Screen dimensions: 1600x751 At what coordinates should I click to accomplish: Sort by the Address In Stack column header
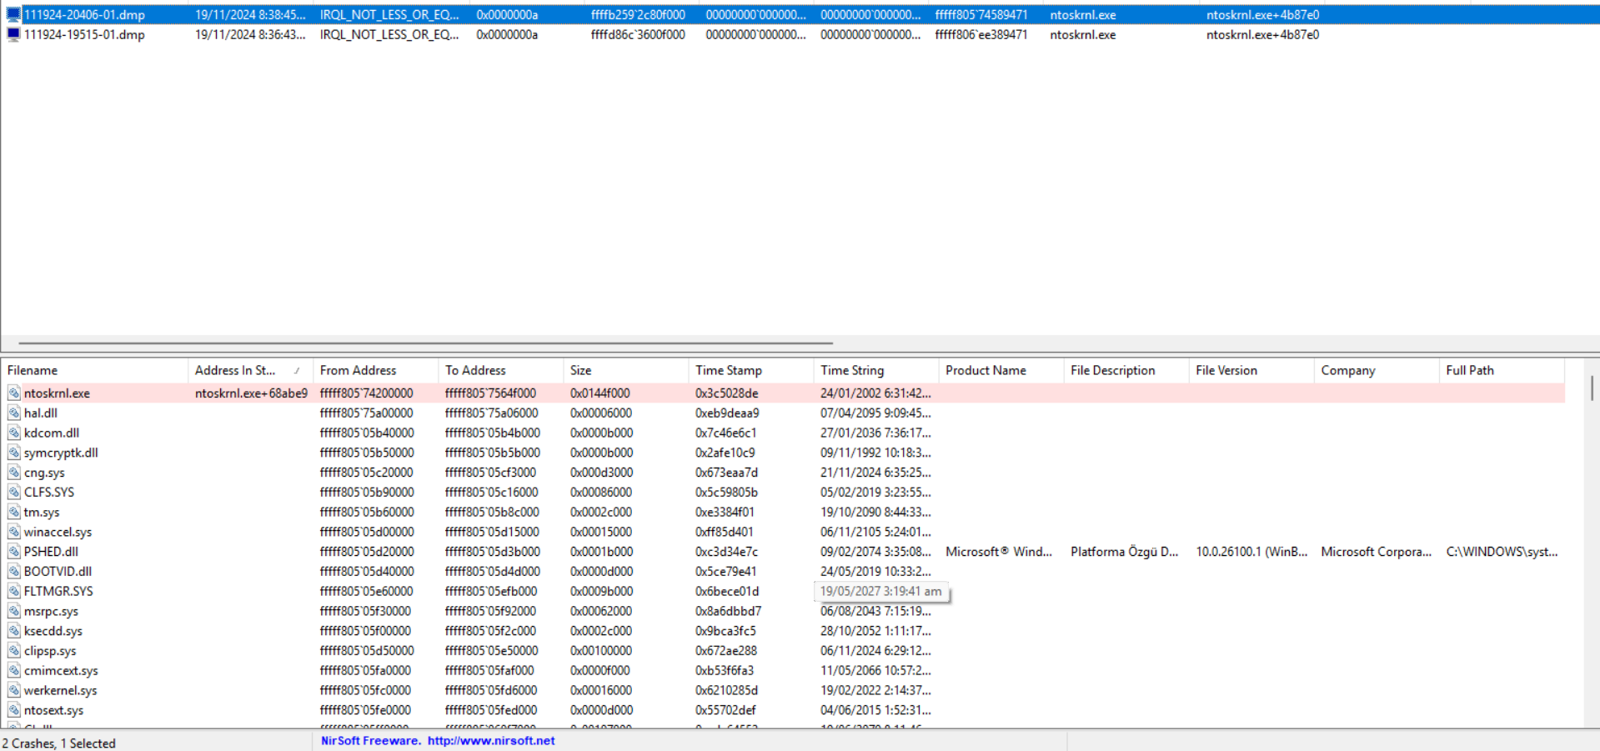coord(250,371)
